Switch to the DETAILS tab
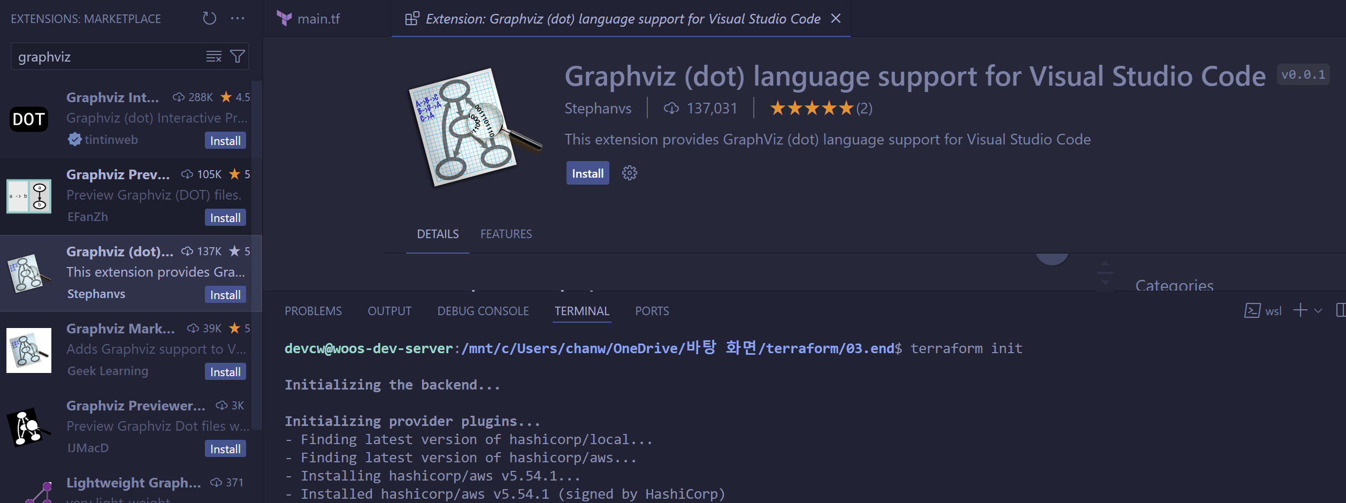 [438, 234]
